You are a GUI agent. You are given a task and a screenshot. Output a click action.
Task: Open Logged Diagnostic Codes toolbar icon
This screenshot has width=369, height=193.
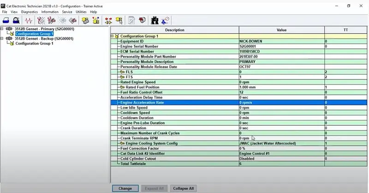pyautogui.click(x=51, y=21)
